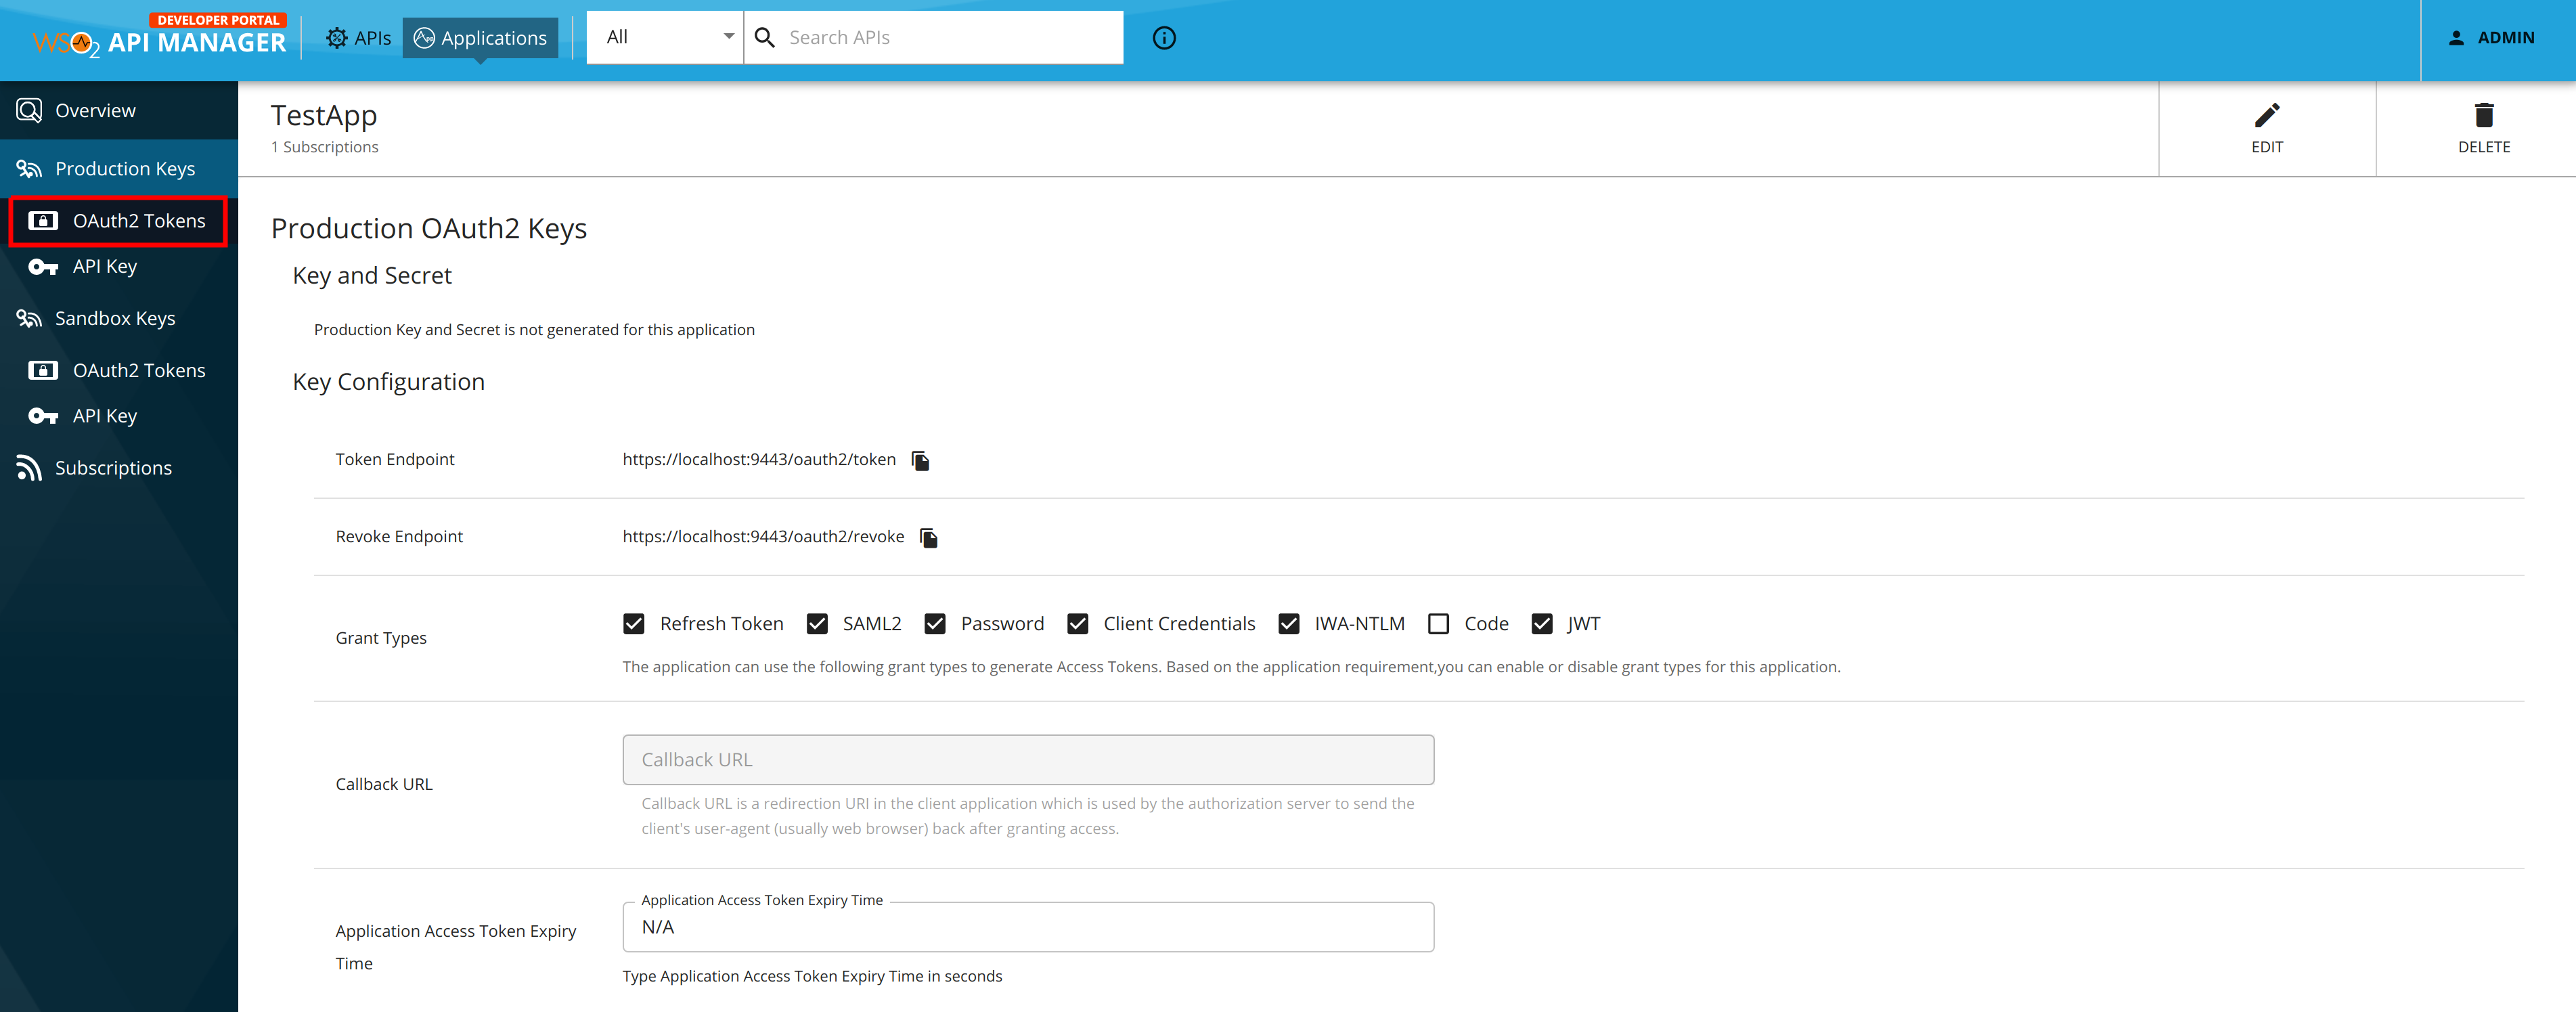Copy the Token Endpoint URL using copy icon
Screen dimensions: 2576x1012
click(920, 460)
